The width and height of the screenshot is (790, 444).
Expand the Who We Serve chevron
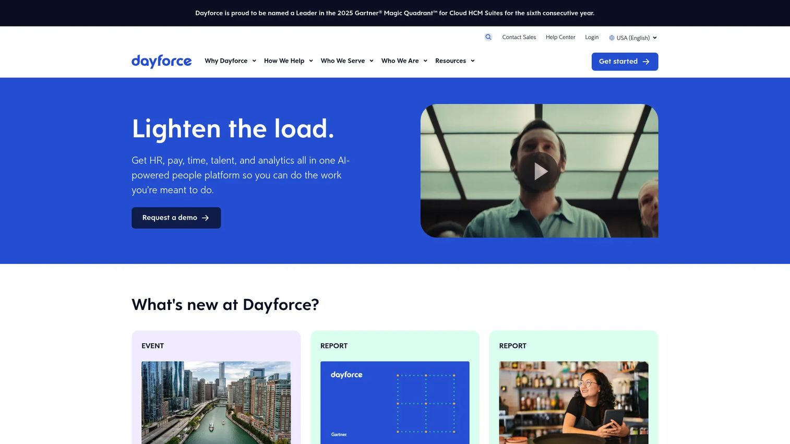[x=372, y=61]
